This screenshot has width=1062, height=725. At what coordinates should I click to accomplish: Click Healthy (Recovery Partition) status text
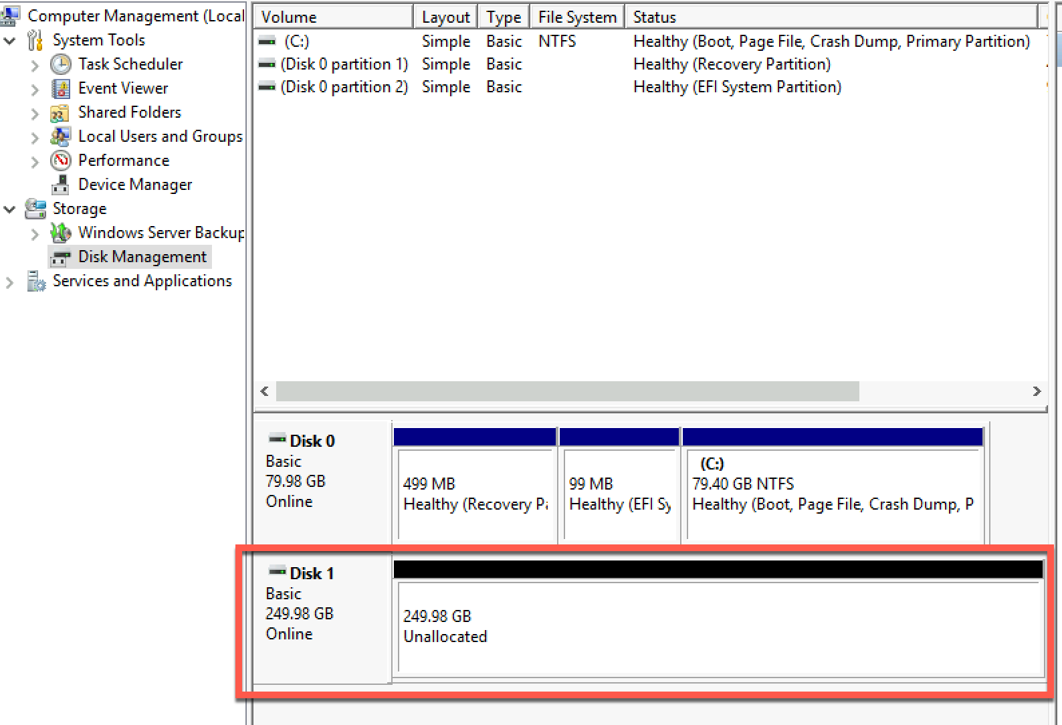tap(732, 64)
